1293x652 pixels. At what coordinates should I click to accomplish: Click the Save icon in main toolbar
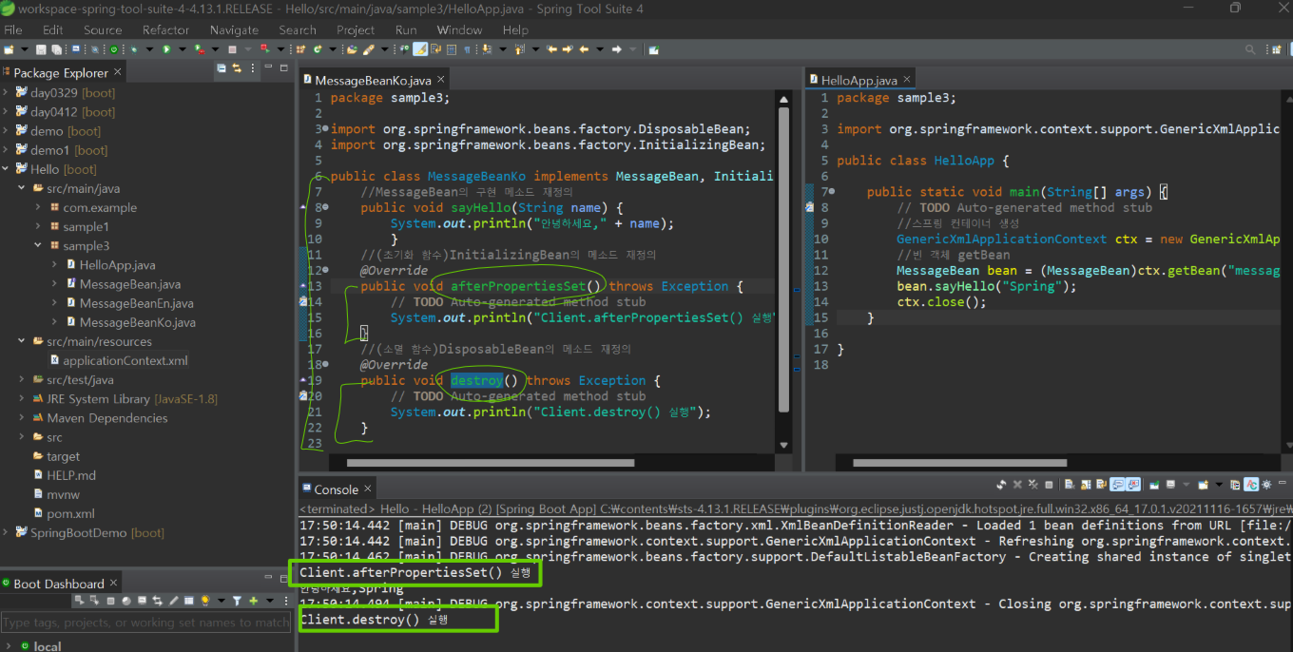pos(41,48)
